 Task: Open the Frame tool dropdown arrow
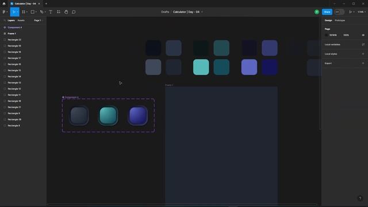click(27, 12)
